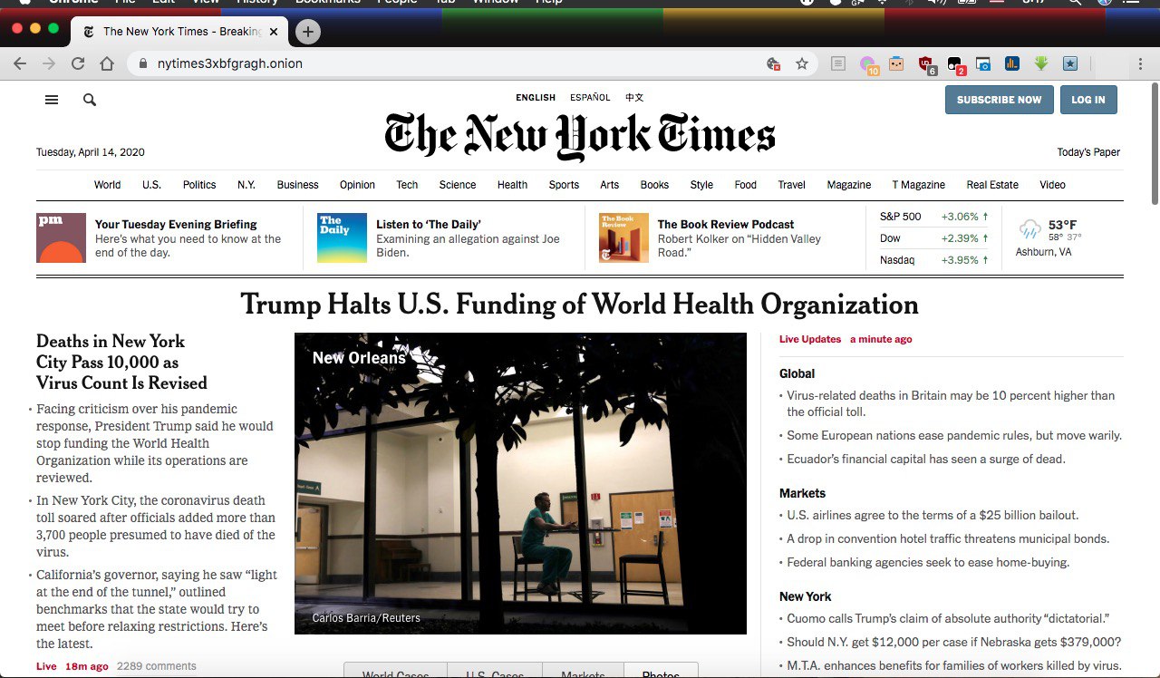Open the Health section
Image resolution: width=1160 pixels, height=678 pixels.
coord(512,185)
